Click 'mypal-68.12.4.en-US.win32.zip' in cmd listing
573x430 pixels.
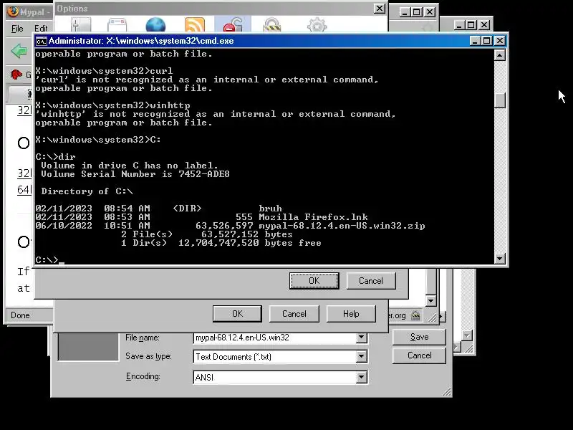342,226
